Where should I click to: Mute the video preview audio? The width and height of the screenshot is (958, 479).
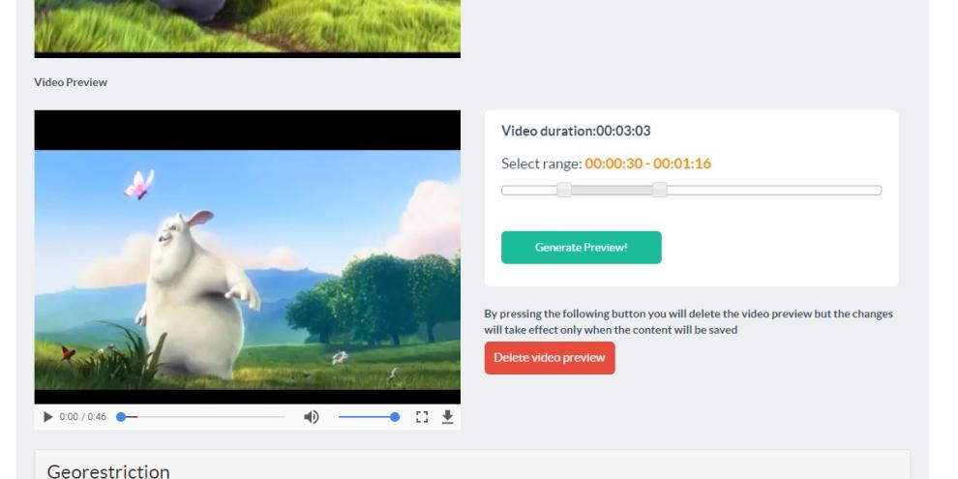click(312, 417)
